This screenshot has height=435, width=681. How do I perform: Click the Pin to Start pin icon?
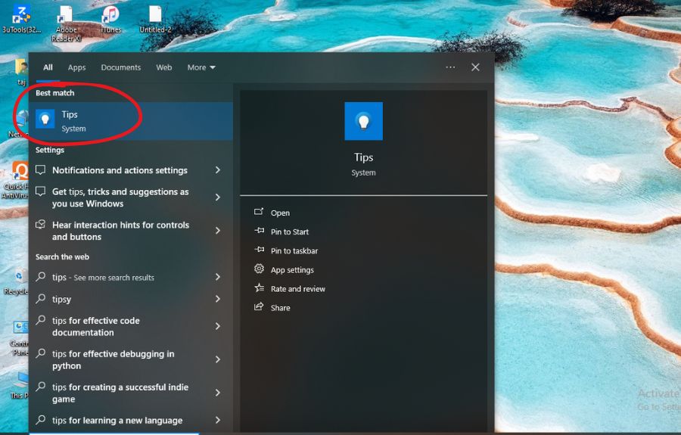point(259,231)
